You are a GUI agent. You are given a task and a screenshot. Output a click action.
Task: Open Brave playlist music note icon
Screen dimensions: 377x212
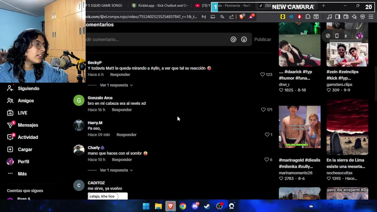329,17
